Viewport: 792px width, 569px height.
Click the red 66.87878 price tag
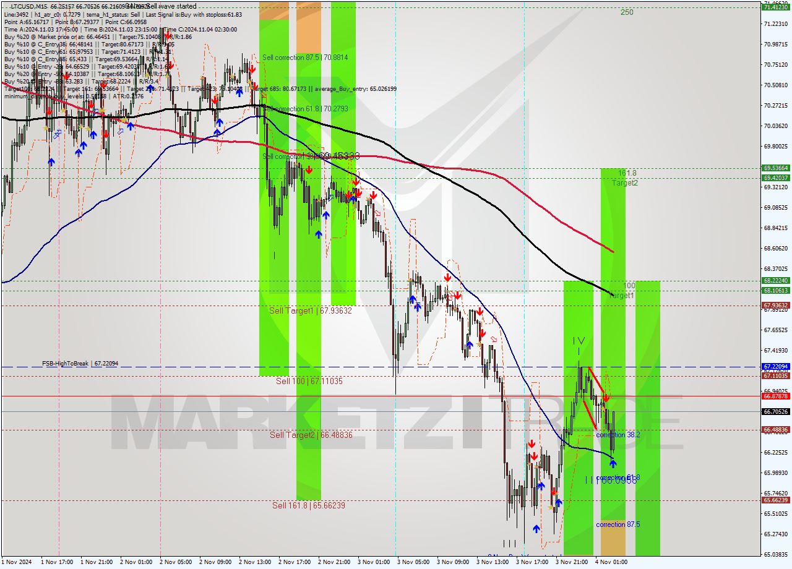pyautogui.click(x=776, y=396)
